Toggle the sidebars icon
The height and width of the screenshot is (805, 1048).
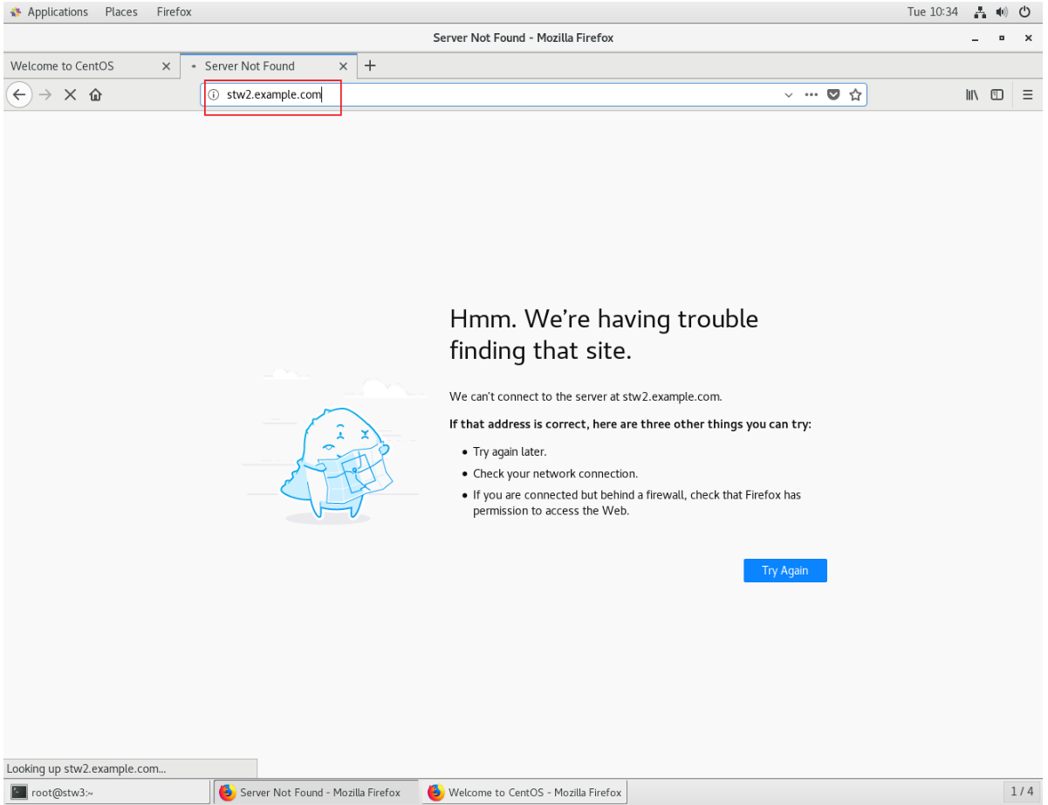point(997,94)
